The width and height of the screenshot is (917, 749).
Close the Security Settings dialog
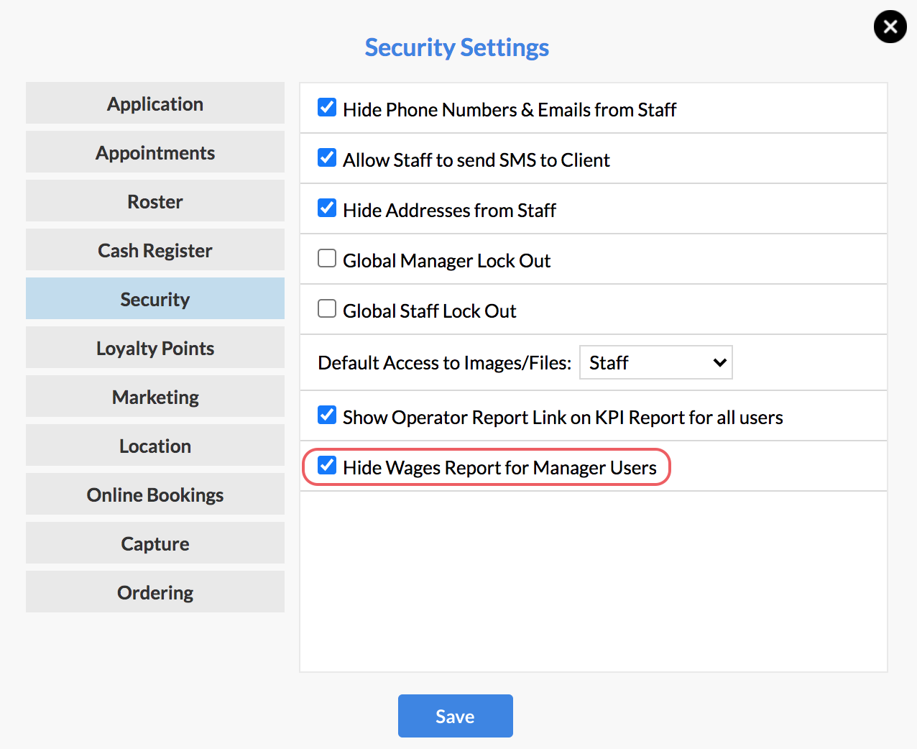tap(890, 27)
